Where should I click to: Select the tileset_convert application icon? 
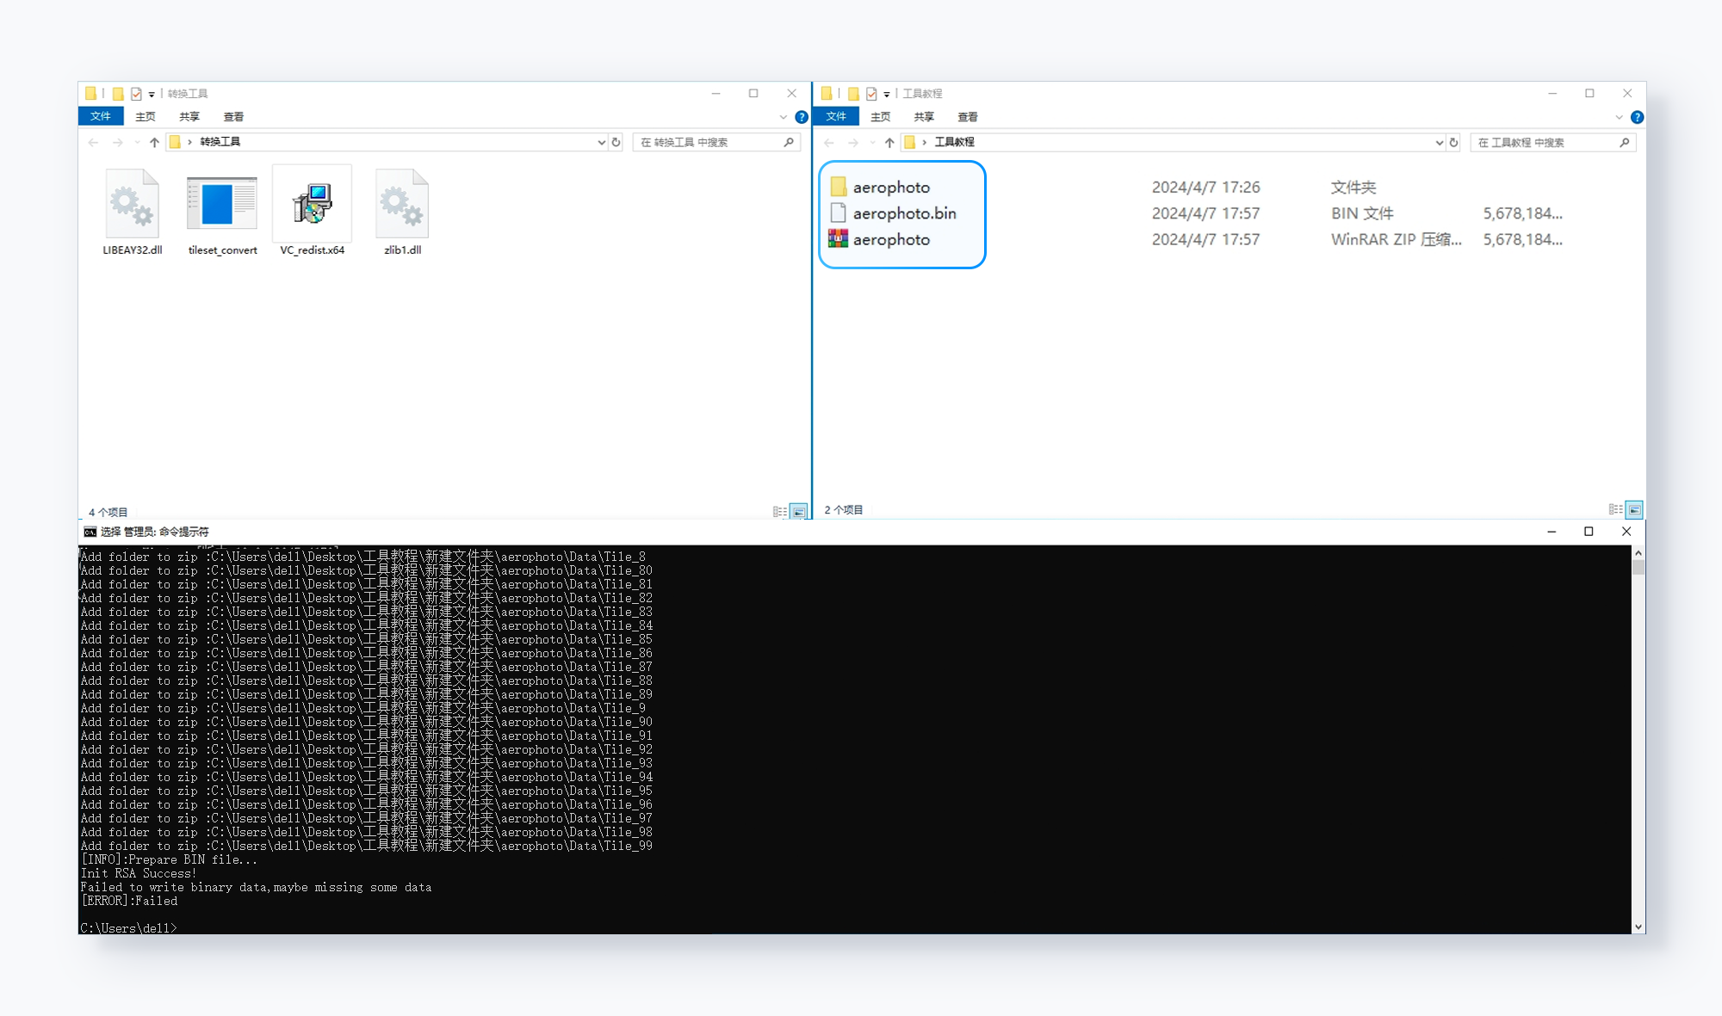pos(222,203)
